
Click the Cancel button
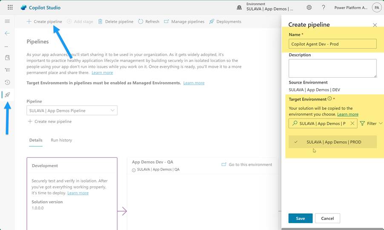click(x=327, y=218)
